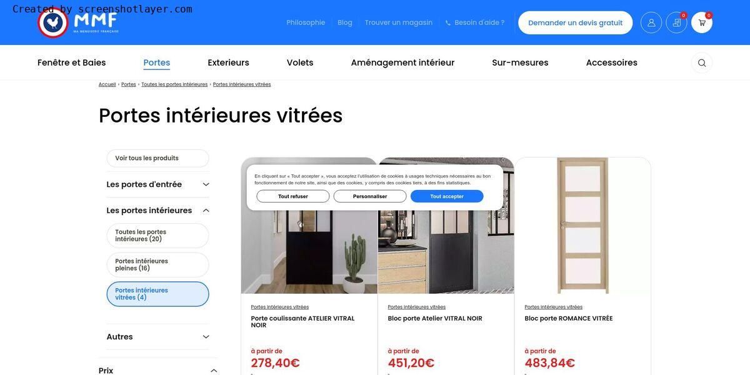Open Fenêtre et Baies menu
Image resolution: width=750 pixels, height=375 pixels.
pyautogui.click(x=72, y=62)
